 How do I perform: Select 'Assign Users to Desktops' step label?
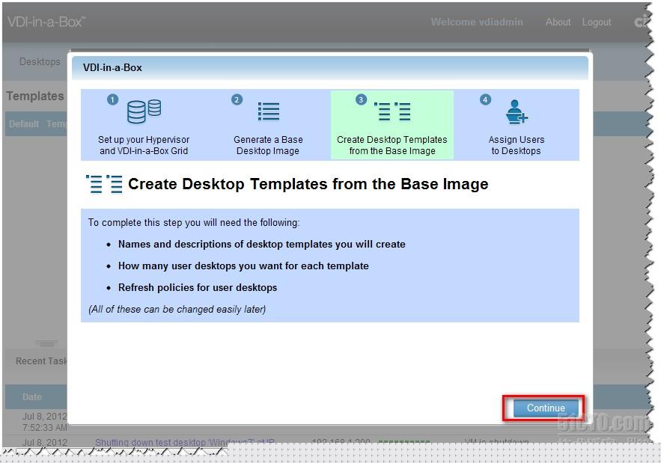pyautogui.click(x=517, y=145)
